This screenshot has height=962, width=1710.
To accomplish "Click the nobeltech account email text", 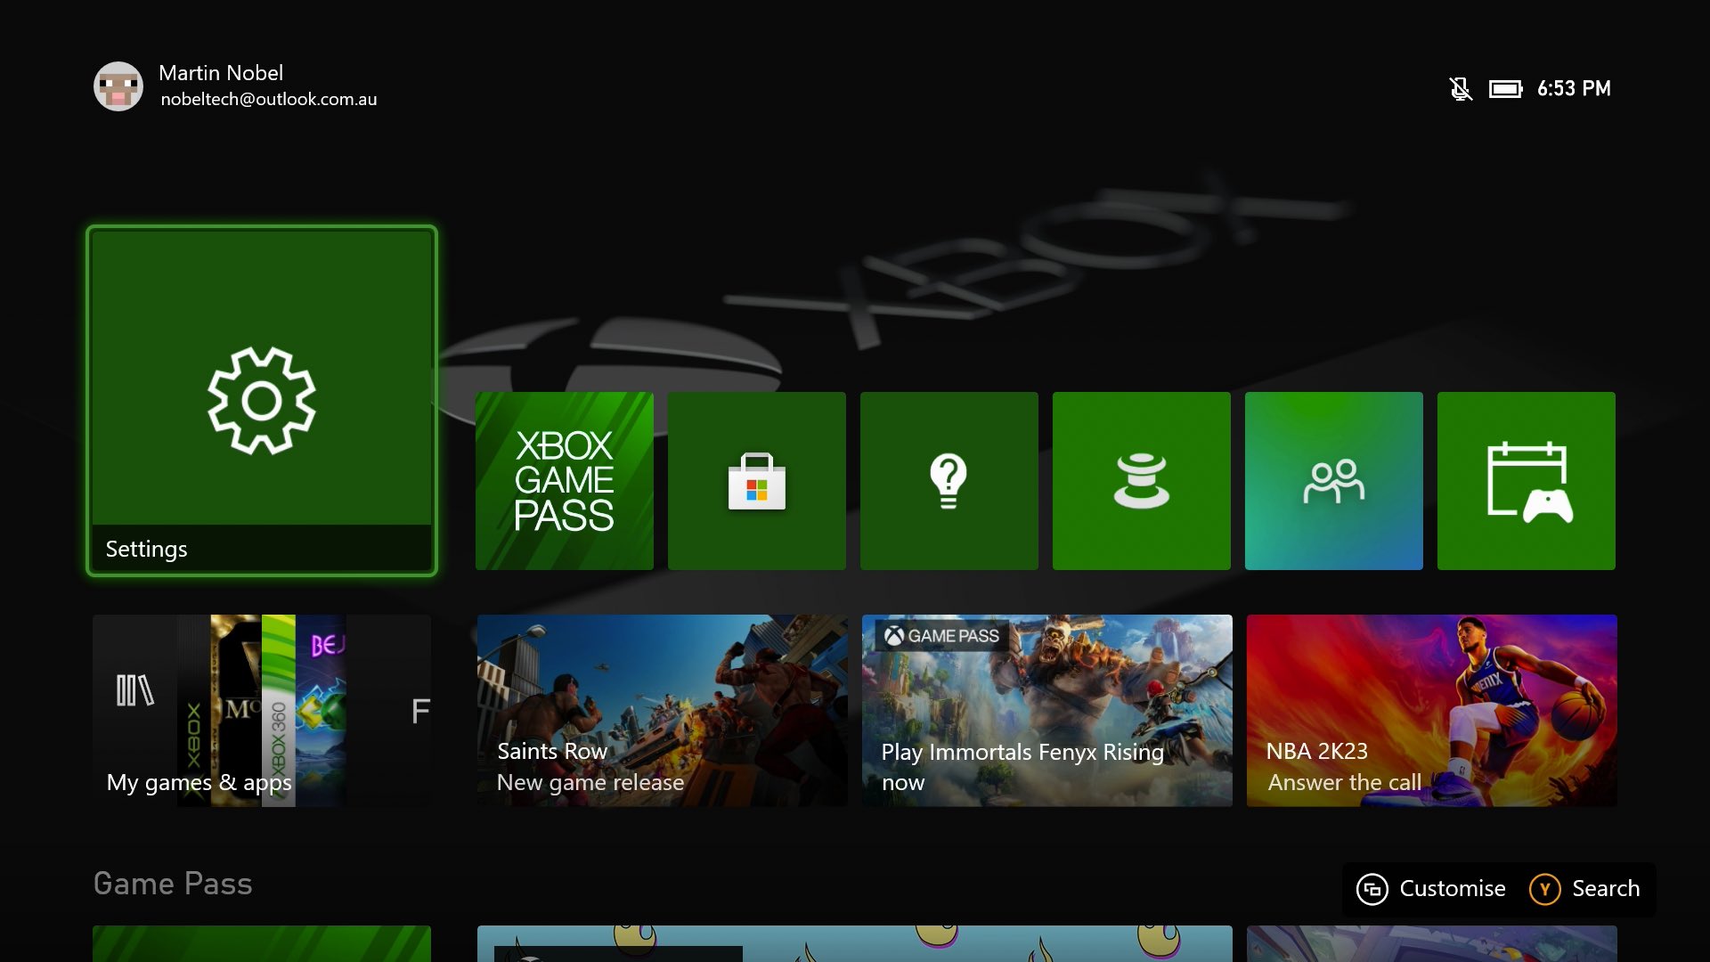I will (x=268, y=100).
